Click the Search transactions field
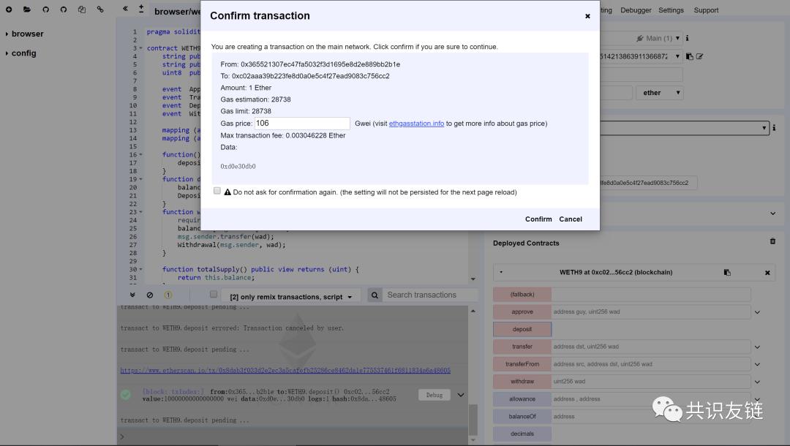Screen dimensions: 790x446 430,295
